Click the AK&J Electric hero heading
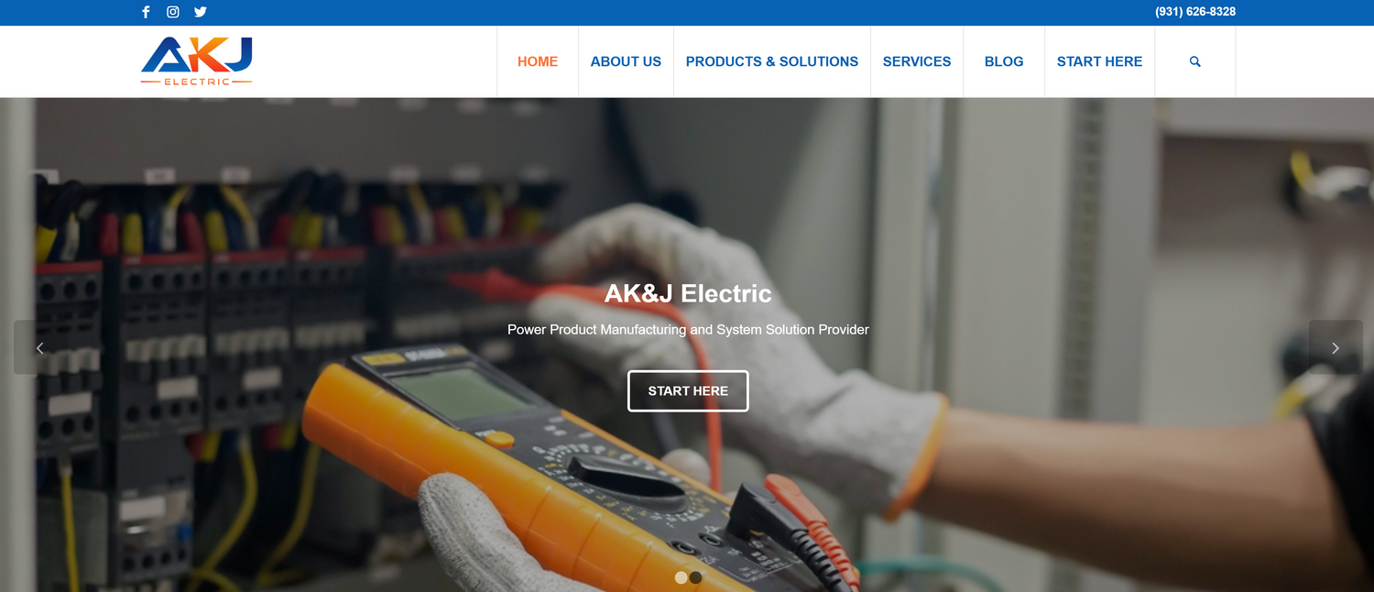Screen dimensions: 1374x592 (x=688, y=293)
